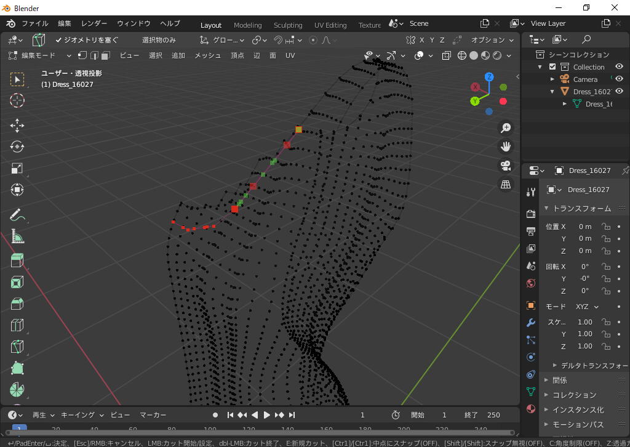Jump to the end frame

click(292, 415)
